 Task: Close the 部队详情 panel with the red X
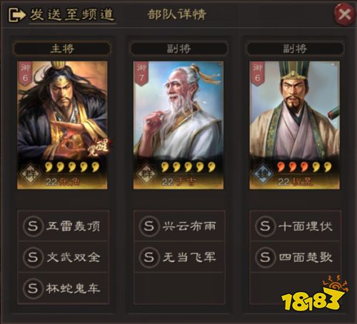[x=344, y=14]
